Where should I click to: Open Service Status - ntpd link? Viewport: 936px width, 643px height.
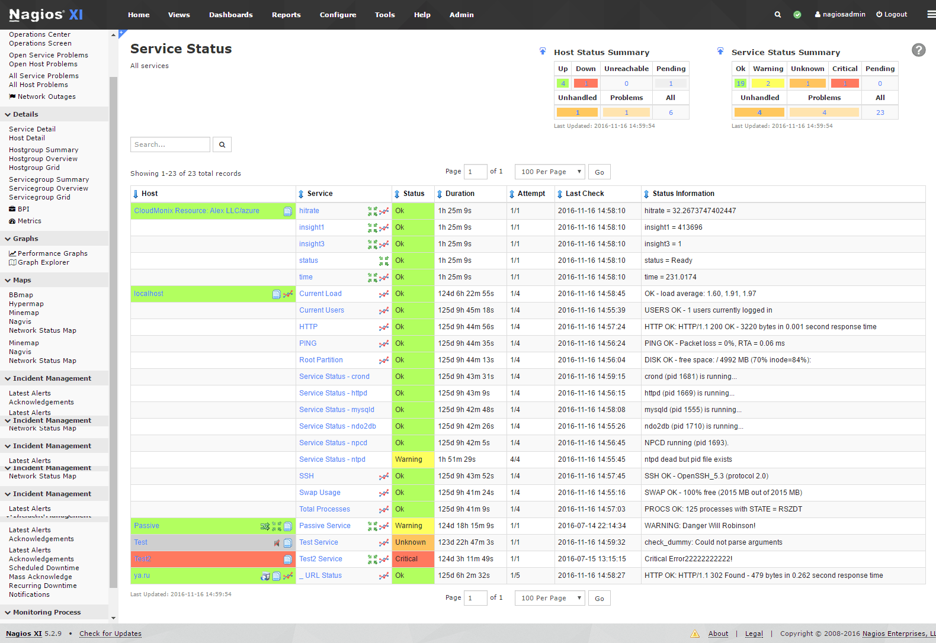[332, 459]
